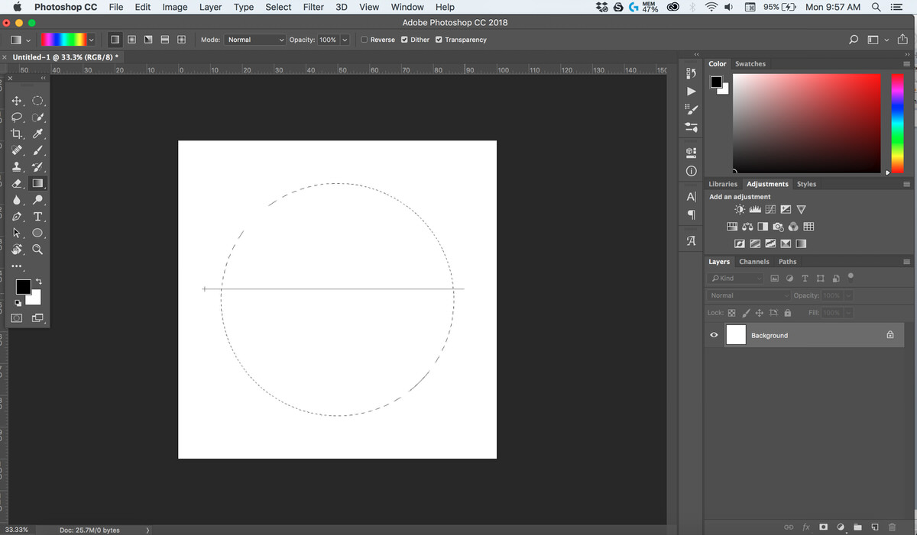
Task: Switch to the Swatches tab
Action: [750, 64]
